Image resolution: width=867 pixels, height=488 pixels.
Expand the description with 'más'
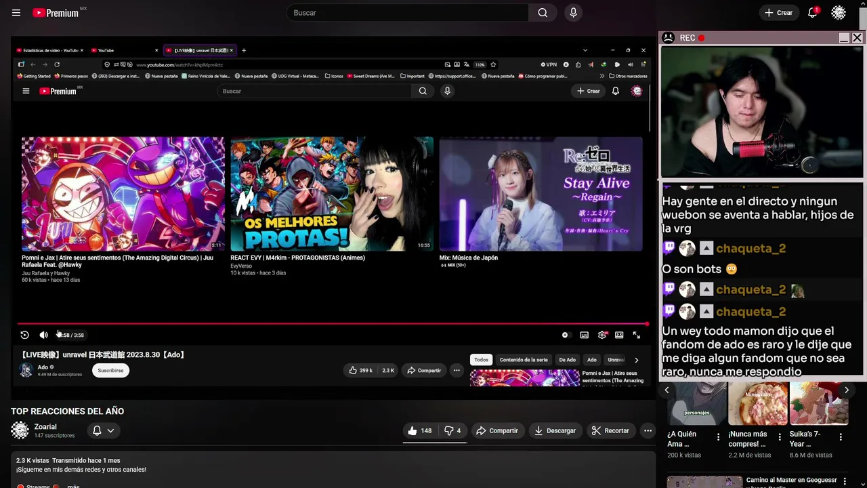point(74,486)
